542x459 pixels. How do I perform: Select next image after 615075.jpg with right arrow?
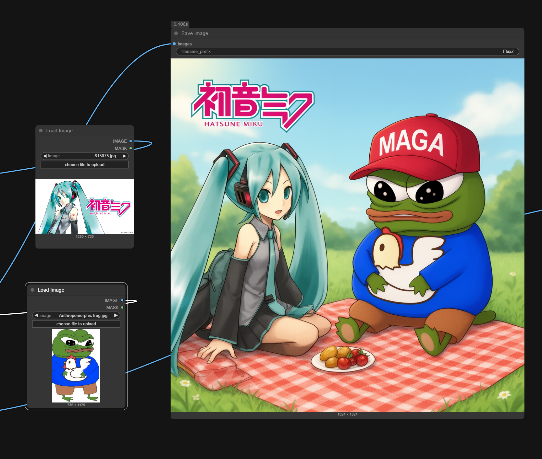point(124,156)
